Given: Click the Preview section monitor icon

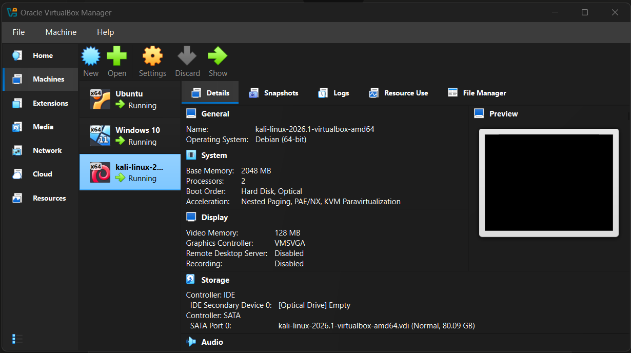Looking at the screenshot, I should (x=479, y=113).
